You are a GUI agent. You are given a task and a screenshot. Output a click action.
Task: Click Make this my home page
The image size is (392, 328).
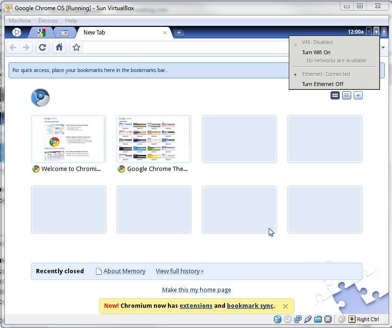[197, 290]
